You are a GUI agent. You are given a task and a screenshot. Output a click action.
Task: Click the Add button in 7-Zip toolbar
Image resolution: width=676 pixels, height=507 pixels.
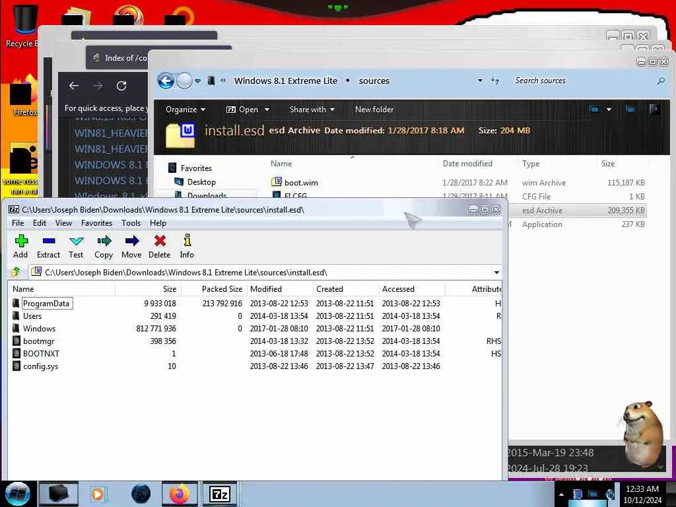pyautogui.click(x=20, y=246)
